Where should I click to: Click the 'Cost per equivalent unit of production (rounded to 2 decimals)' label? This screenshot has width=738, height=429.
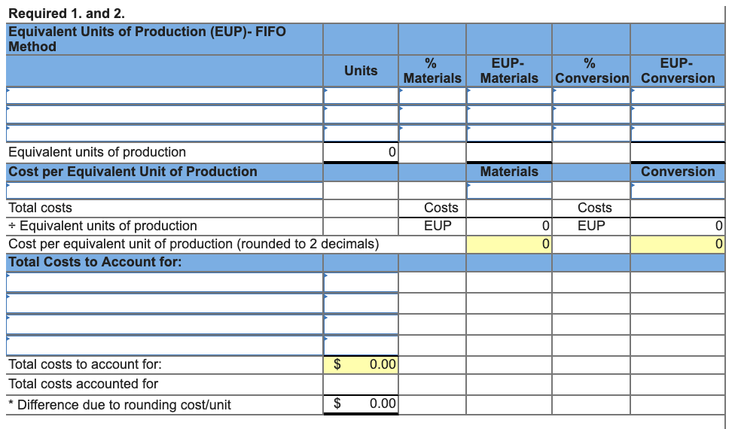[194, 244]
